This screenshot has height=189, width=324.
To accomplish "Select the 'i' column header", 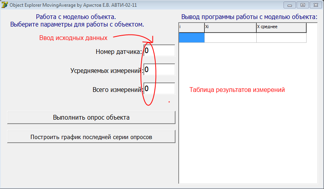I will click(x=192, y=27).
